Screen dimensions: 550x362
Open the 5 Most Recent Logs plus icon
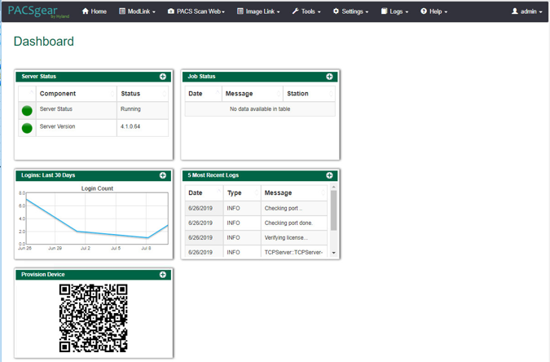[329, 175]
